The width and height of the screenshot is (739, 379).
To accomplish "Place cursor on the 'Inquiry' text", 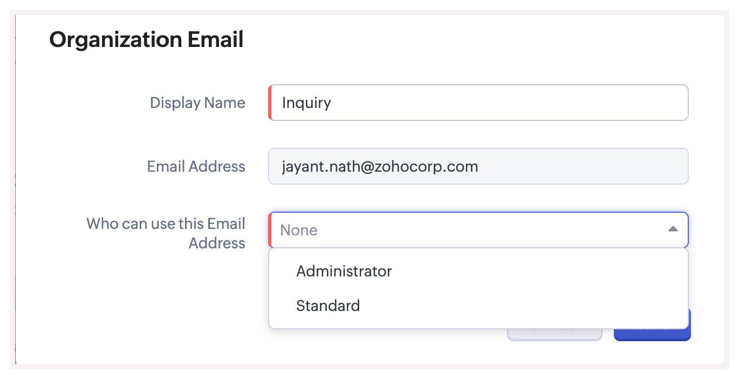I will (x=306, y=103).
